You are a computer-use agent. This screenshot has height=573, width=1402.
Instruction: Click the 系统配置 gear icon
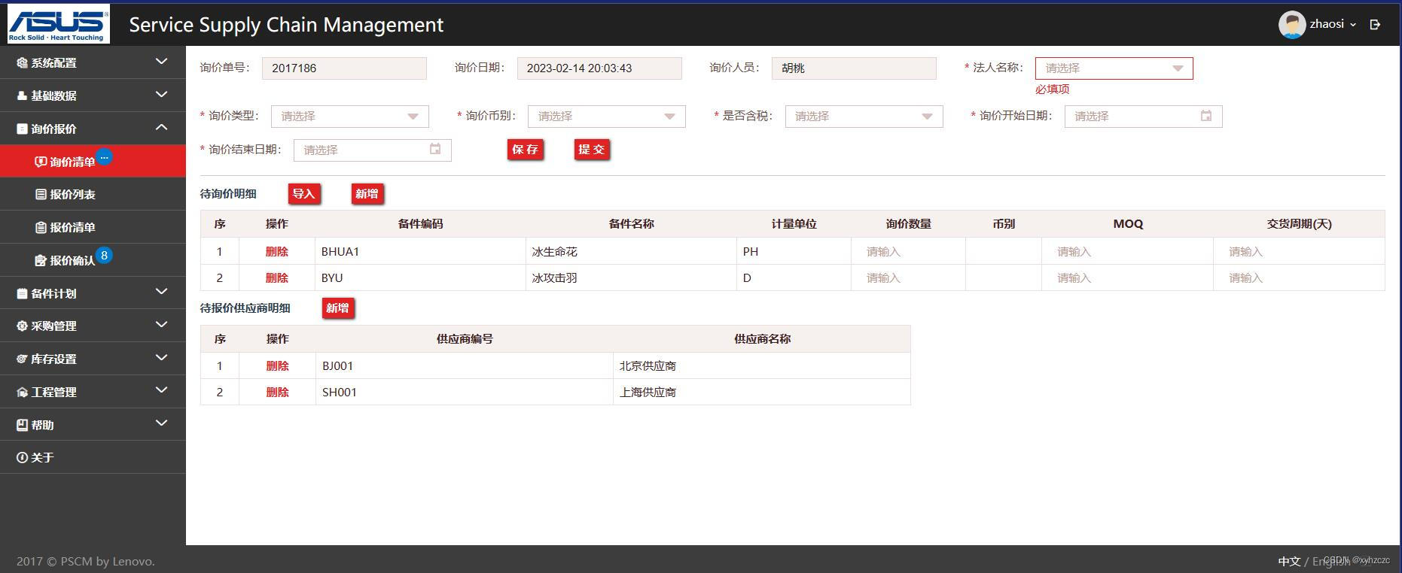pos(22,63)
